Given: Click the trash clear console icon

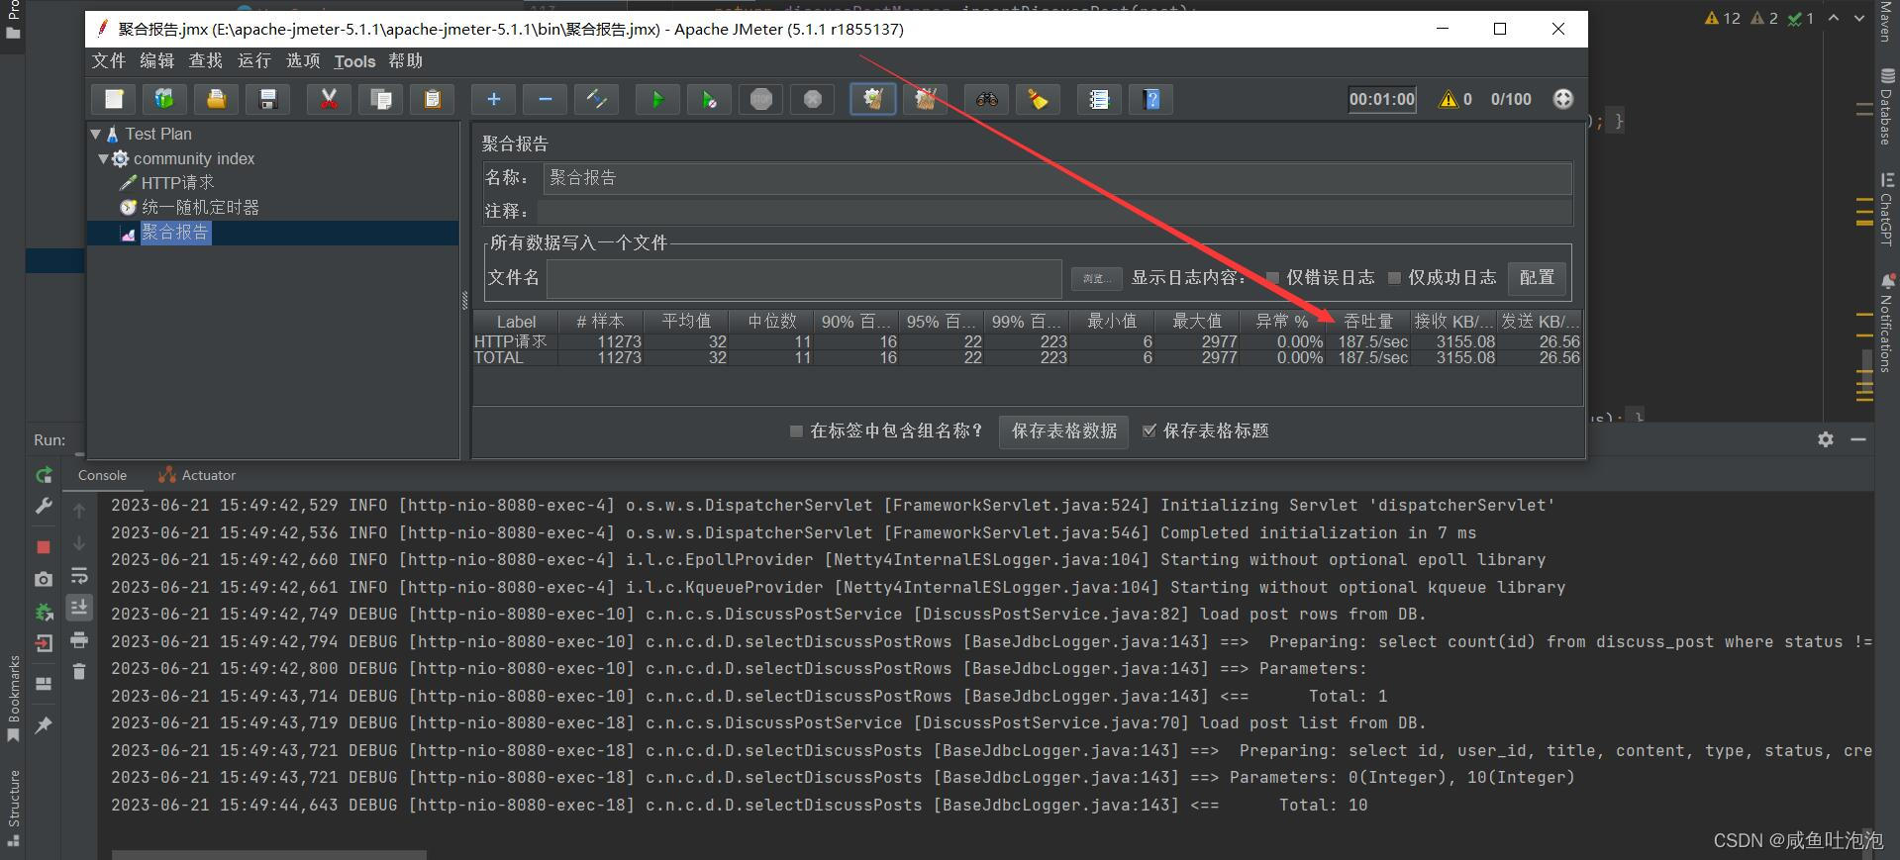Looking at the screenshot, I should 79,672.
